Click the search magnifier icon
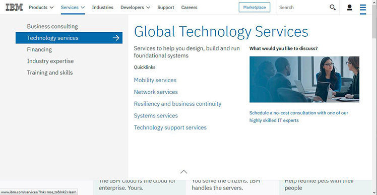The width and height of the screenshot is (377, 195). (333, 8)
